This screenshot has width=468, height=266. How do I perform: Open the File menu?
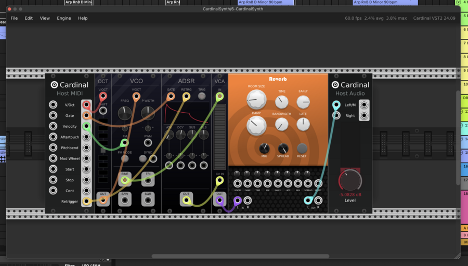point(14,18)
